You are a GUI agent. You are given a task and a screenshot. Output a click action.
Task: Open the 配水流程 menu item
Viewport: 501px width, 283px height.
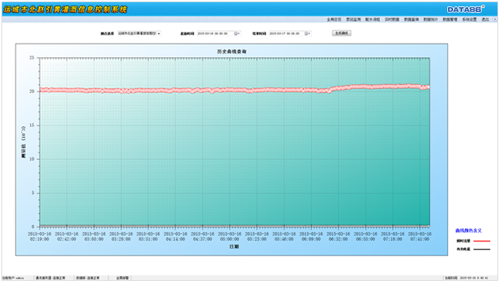pos(373,19)
